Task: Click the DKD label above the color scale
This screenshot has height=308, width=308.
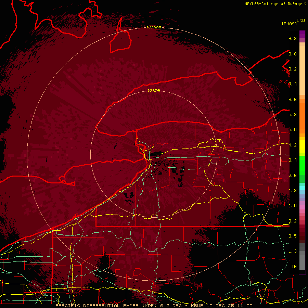Action: coord(300,21)
